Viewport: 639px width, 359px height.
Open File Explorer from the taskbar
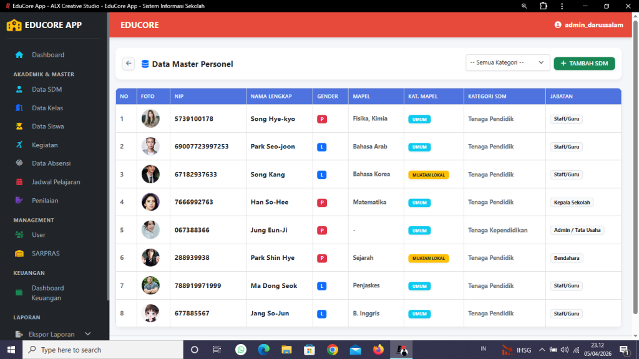point(286,350)
